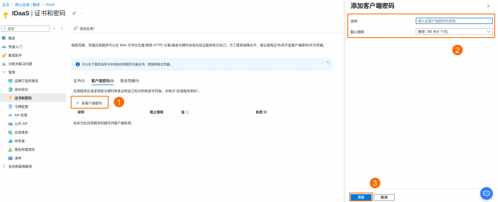Screen dimensions: 498x202
Task: Close the 添加客户端密码 panel
Action: pos(489,6)
